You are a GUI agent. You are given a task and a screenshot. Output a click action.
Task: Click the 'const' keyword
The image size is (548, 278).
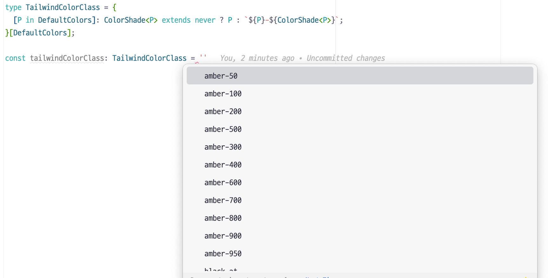click(15, 58)
